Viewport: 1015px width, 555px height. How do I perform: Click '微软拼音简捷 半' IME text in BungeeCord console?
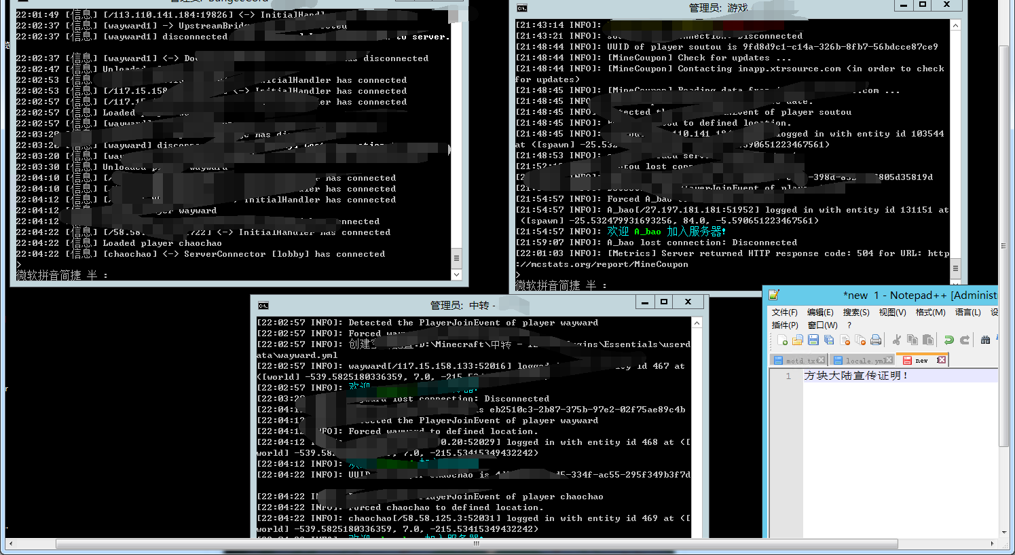61,275
